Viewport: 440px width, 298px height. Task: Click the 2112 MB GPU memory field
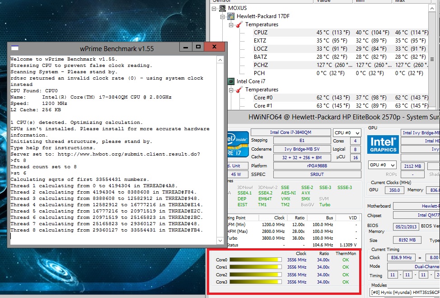coord(412,166)
